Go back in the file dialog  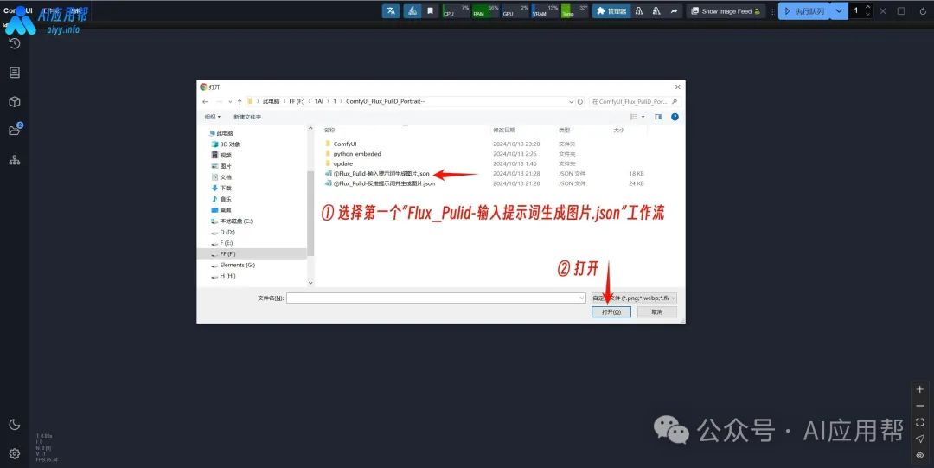206,102
